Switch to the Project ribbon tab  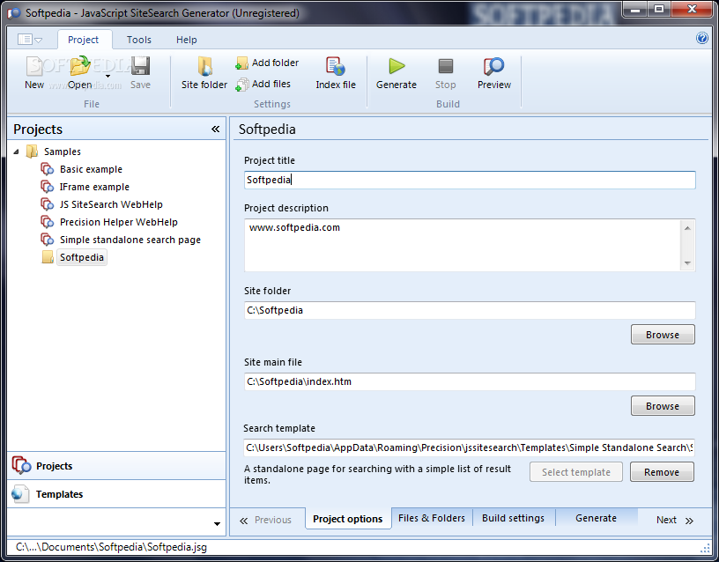click(x=83, y=40)
